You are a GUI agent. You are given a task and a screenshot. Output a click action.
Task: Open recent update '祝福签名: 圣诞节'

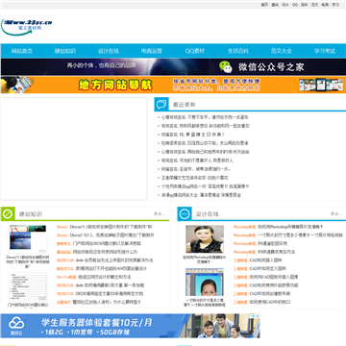(x=196, y=169)
